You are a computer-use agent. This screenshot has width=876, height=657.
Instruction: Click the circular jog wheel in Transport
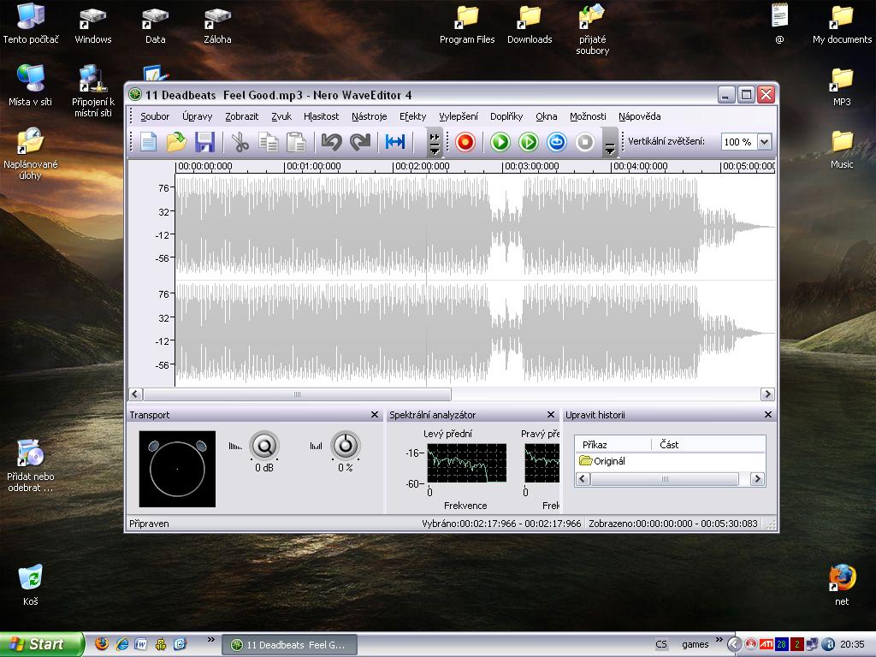[177, 469]
